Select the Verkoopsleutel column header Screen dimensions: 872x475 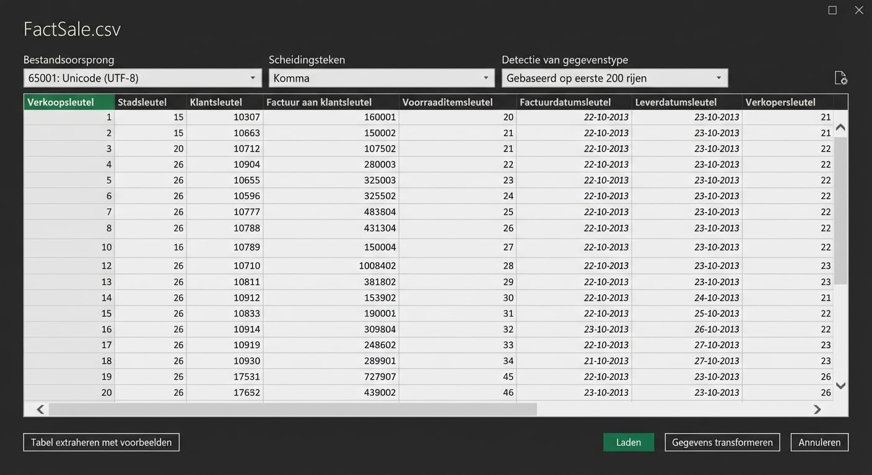tap(68, 101)
